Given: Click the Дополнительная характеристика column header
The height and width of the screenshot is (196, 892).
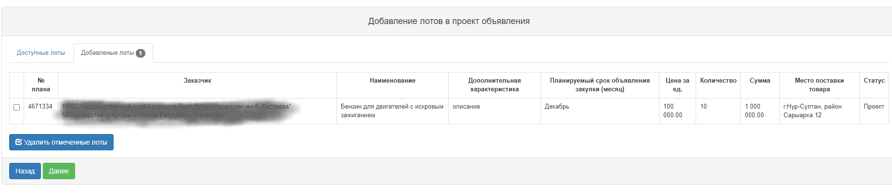Looking at the screenshot, I should coord(495,85).
